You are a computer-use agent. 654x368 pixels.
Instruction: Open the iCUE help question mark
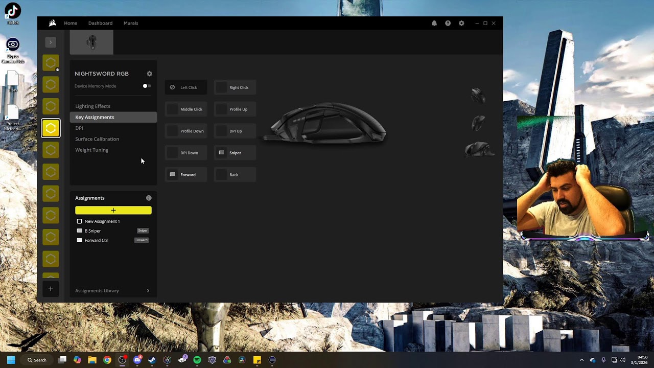point(448,23)
